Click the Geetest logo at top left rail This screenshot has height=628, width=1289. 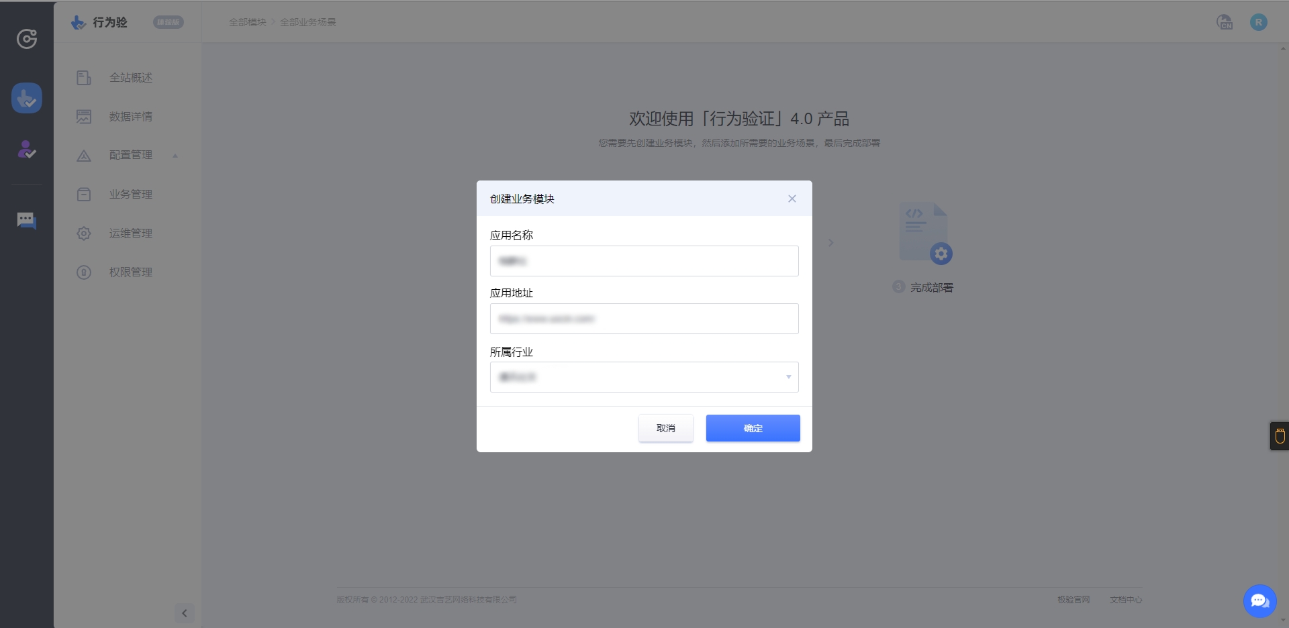click(27, 38)
